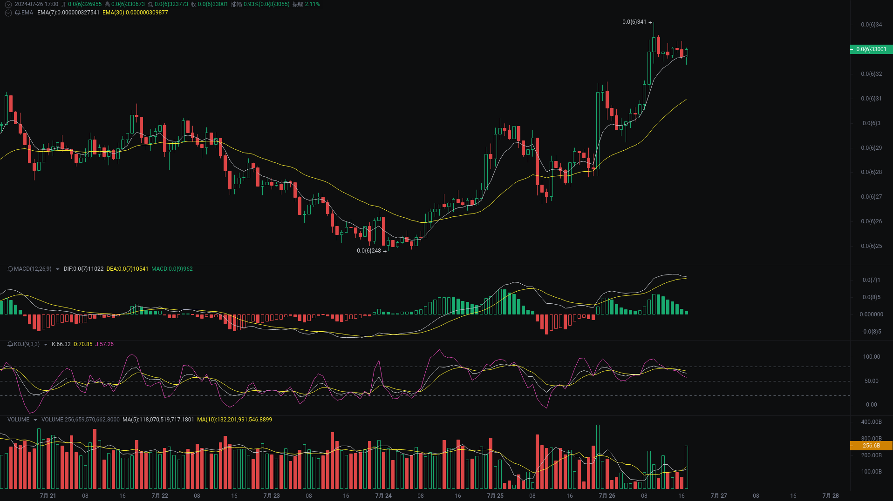Collapse the OHLC info row chevron

coord(8,4)
